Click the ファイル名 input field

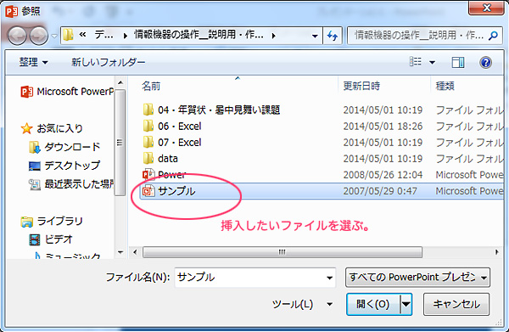(255, 278)
